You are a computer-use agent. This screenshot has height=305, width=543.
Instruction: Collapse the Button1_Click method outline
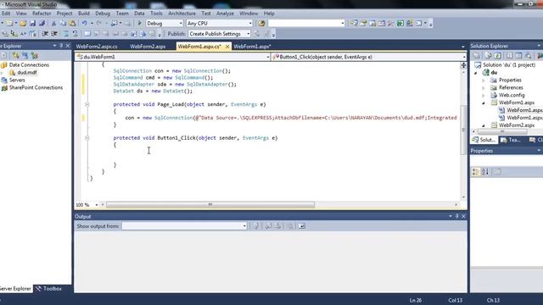pos(87,138)
